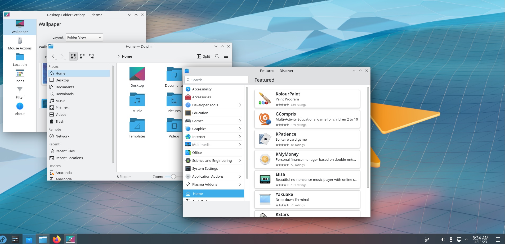Open Recent Locations in Places panel
Screen dimensions: 505x244
79,158
